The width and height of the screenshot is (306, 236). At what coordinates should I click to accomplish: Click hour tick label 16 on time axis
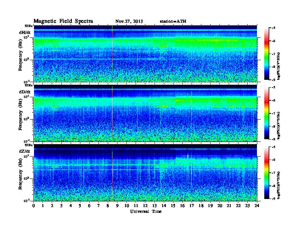click(x=182, y=206)
